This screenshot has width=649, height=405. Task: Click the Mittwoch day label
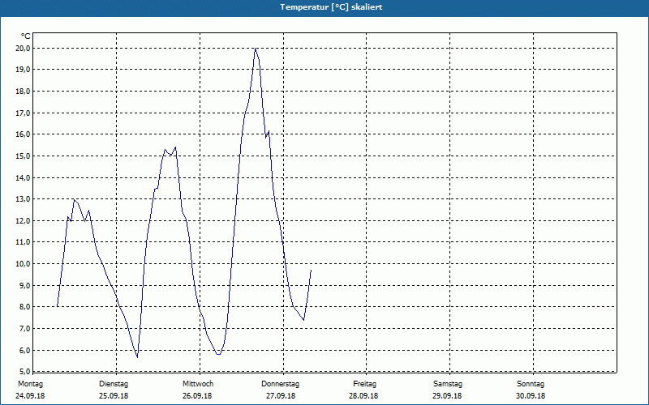198,384
